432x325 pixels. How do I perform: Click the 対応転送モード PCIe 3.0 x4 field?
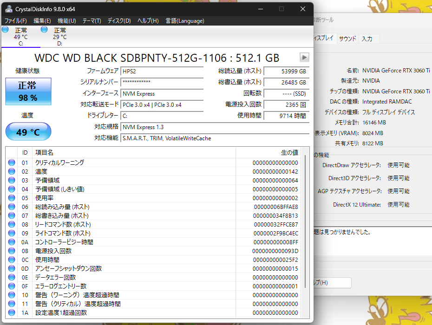point(162,104)
